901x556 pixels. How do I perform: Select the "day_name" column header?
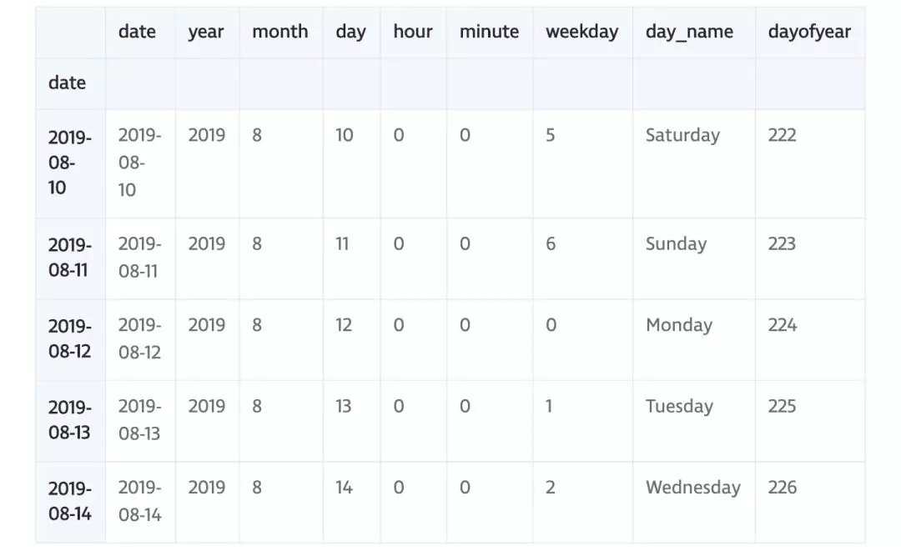coord(689,33)
